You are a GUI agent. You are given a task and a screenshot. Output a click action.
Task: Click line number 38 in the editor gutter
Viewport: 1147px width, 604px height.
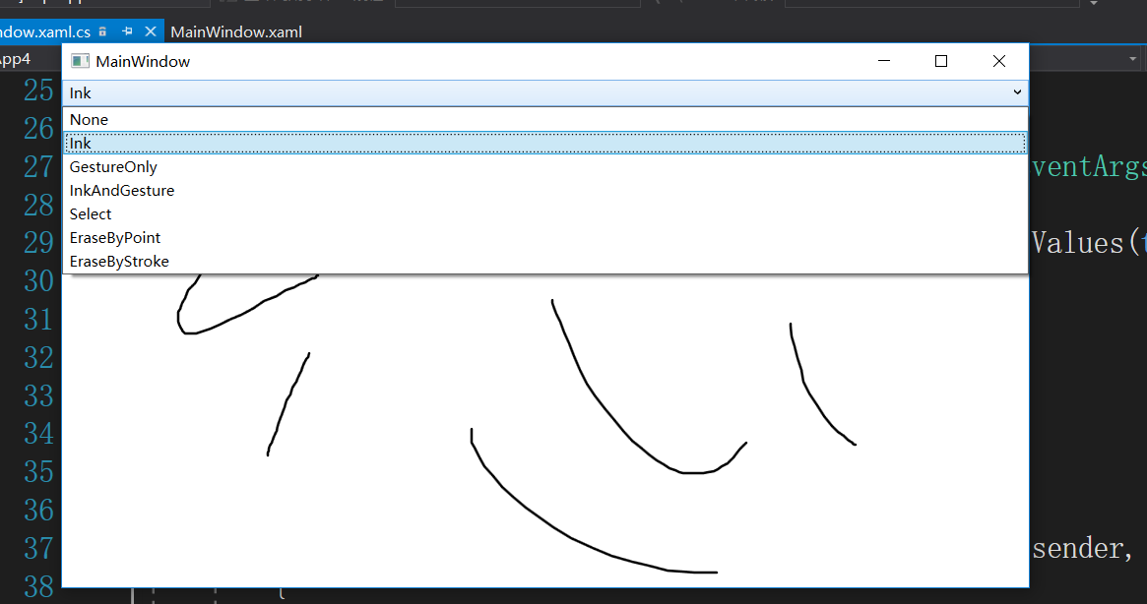[39, 586]
